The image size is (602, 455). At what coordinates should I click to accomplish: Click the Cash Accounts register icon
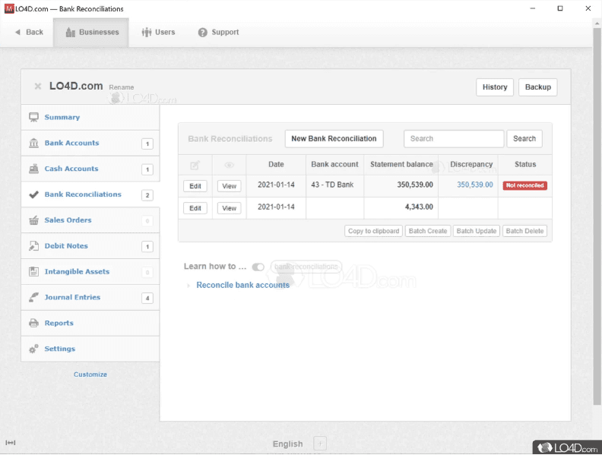(x=33, y=169)
